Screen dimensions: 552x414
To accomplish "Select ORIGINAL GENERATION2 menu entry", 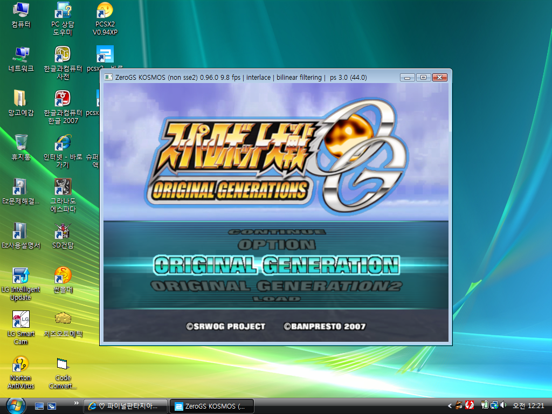I will [x=277, y=286].
